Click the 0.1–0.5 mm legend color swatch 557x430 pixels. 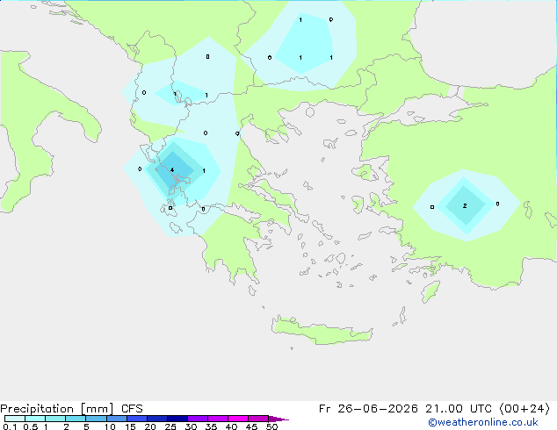[x=15, y=419]
